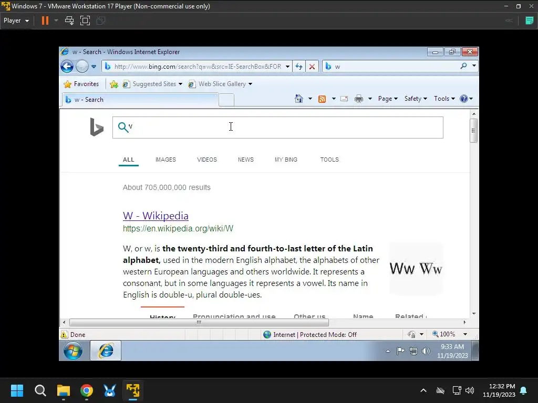This screenshot has width=538, height=403.
Task: Switch to the VIDEOS tab
Action: coord(207,160)
